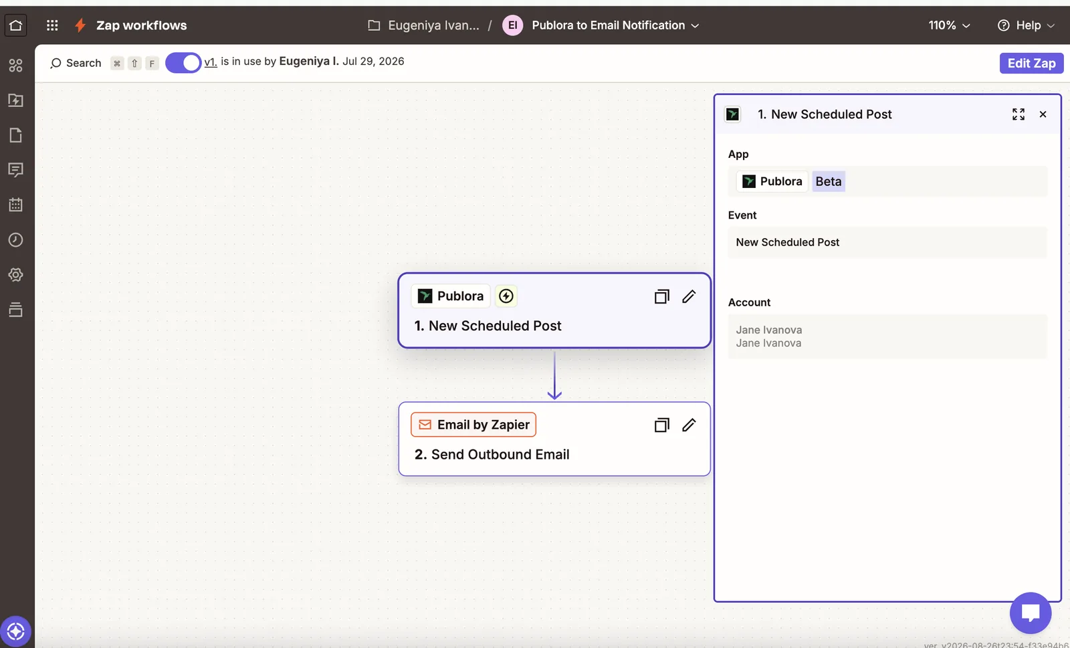This screenshot has height=648, width=1070.
Task: Open the 110% zoom dropdown
Action: (x=949, y=25)
